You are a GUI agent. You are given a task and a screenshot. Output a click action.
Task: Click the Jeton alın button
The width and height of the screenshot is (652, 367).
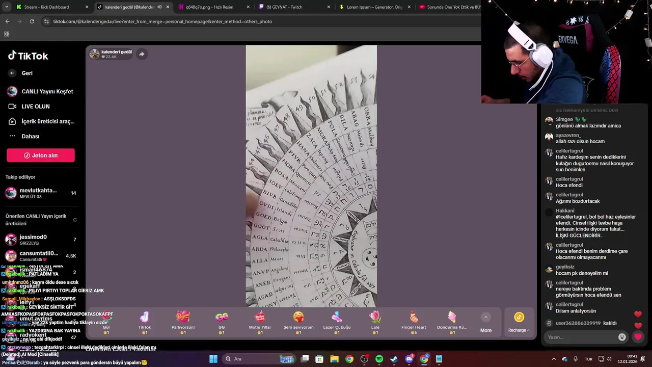pos(41,155)
